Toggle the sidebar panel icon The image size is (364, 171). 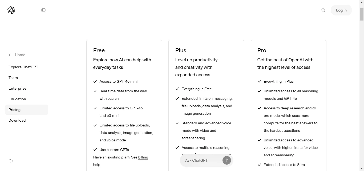(x=43, y=10)
